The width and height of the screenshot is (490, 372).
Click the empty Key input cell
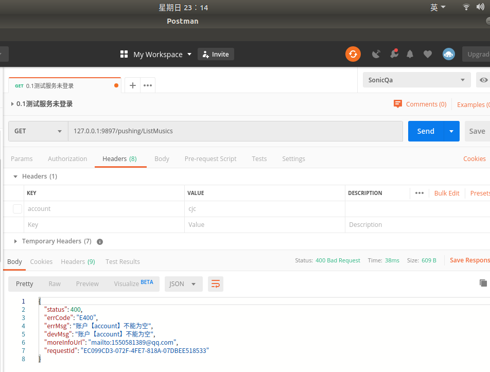coord(104,225)
